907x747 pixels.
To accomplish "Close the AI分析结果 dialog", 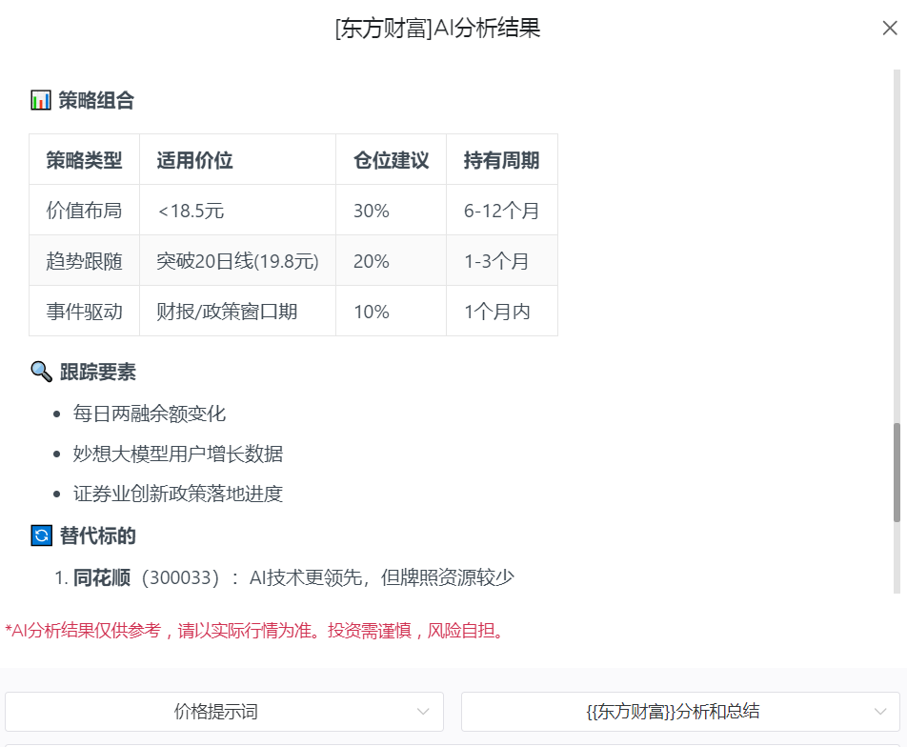I will click(x=890, y=28).
